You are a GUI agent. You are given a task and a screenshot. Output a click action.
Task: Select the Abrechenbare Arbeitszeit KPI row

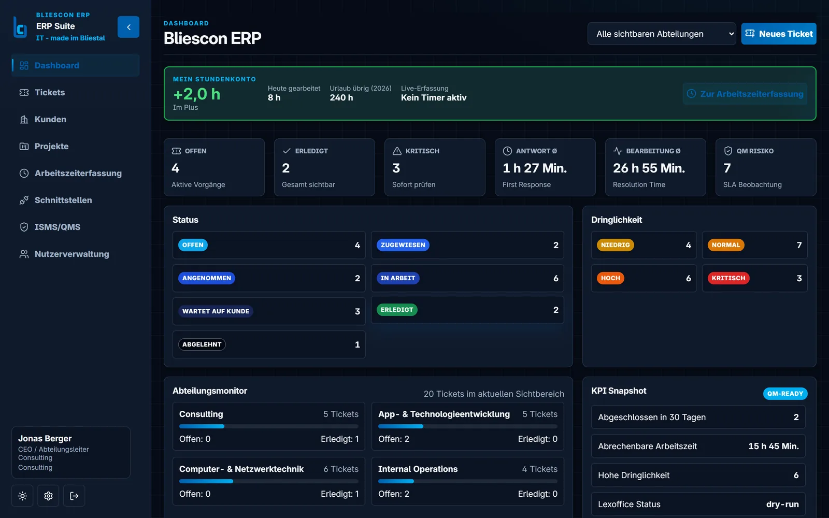698,446
